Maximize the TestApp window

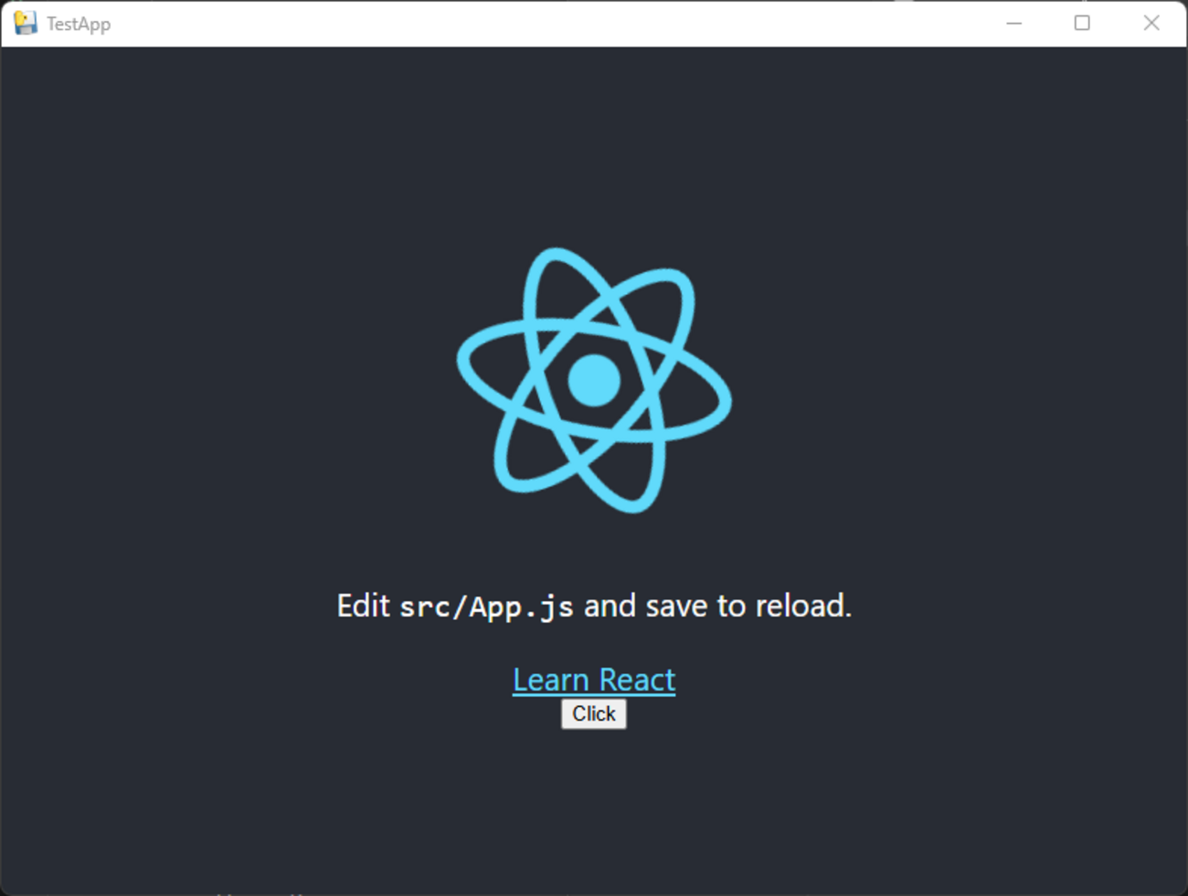[x=1083, y=23]
